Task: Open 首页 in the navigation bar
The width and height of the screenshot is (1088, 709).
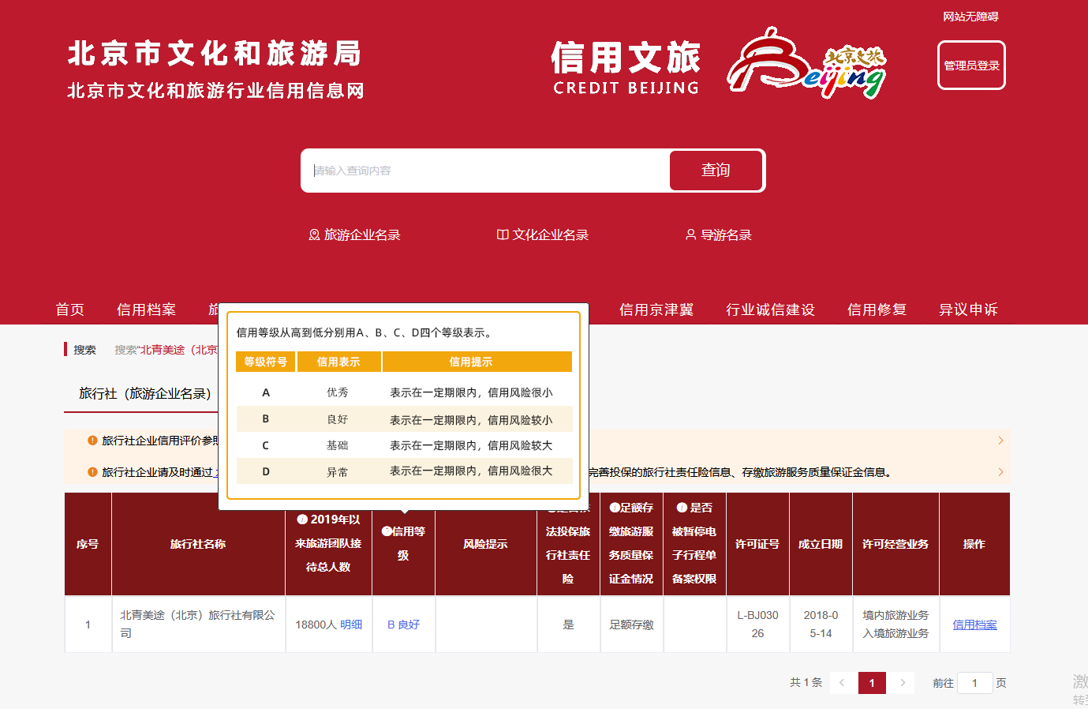Action: [x=70, y=309]
